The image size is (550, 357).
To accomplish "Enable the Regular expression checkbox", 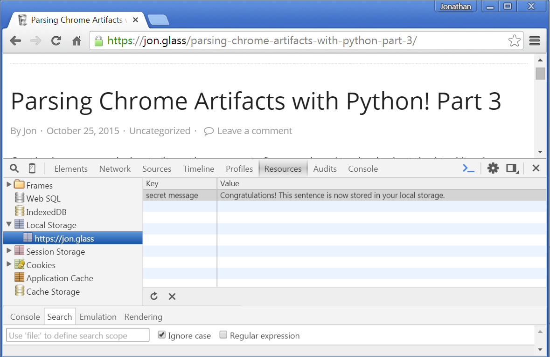I will [x=223, y=335].
